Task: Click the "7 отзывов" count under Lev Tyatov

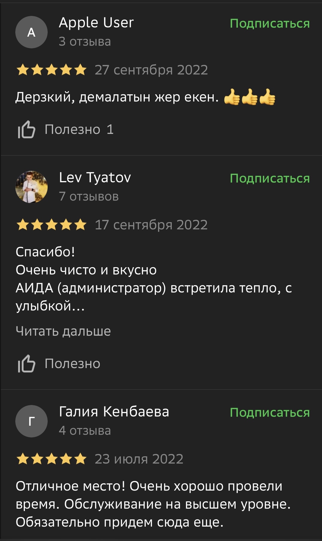Action: pyautogui.click(x=89, y=196)
